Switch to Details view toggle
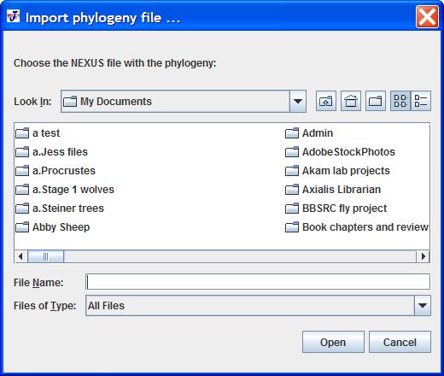This screenshot has width=444, height=376. point(421,101)
